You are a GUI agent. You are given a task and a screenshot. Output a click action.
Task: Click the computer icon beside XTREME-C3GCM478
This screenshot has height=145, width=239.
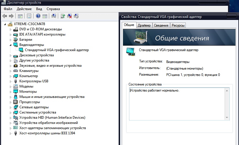pyautogui.click(x=10, y=24)
